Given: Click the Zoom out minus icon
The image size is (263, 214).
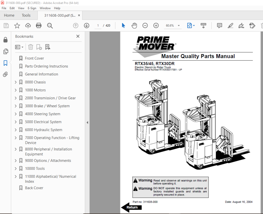Looking at the screenshot, I should [x=145, y=26].
